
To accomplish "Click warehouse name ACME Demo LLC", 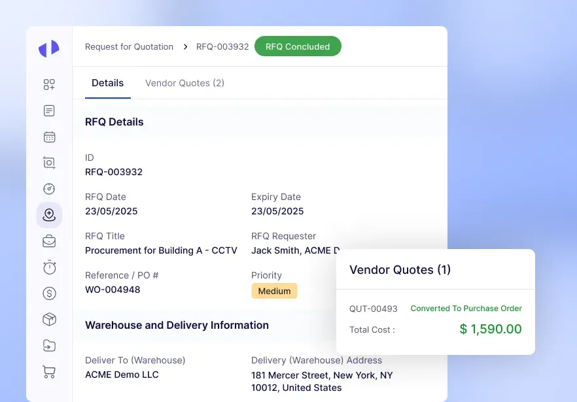I will click(x=122, y=375).
